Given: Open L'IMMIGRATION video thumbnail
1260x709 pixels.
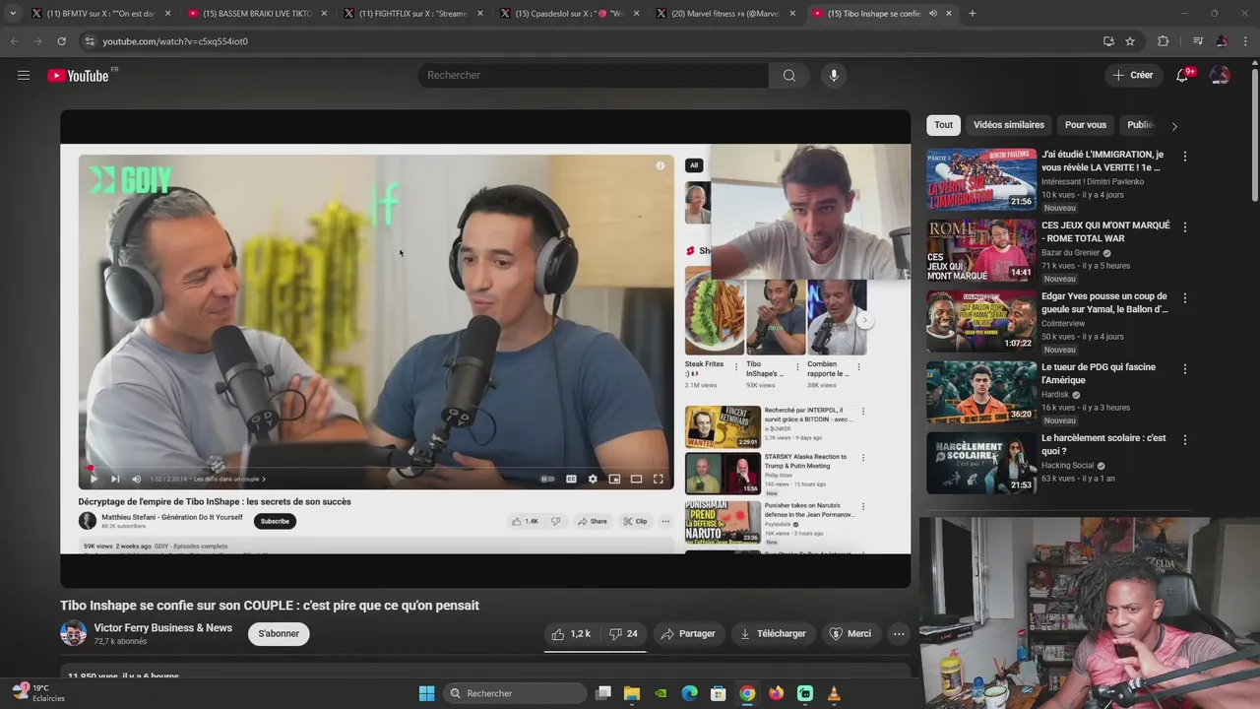Looking at the screenshot, I should coord(981,179).
